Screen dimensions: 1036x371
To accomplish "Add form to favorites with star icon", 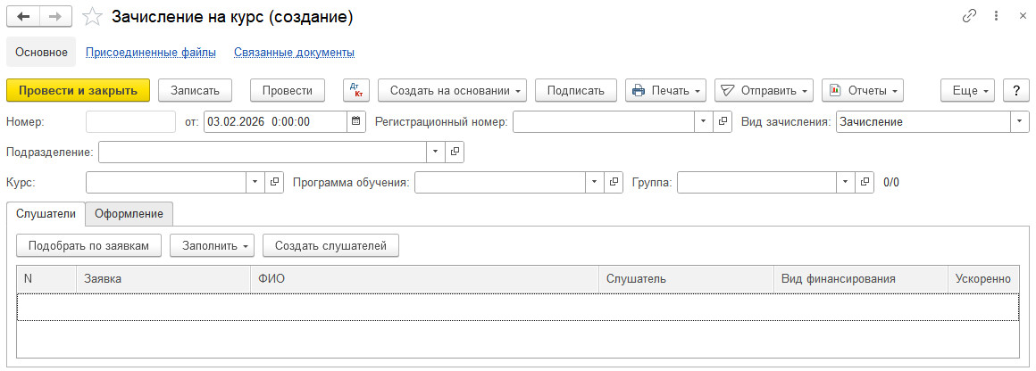I will [91, 17].
